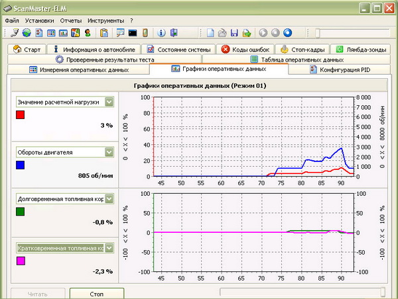Click the gray stop button in toolbar
Viewport: 398px width, 299px height.
(275, 33)
